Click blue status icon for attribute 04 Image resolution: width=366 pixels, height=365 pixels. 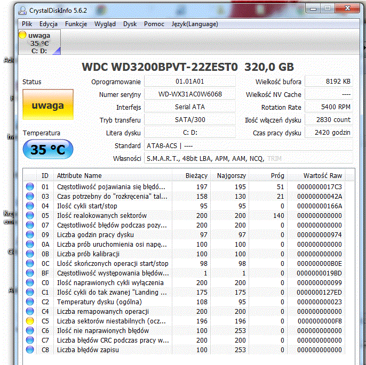(30, 206)
